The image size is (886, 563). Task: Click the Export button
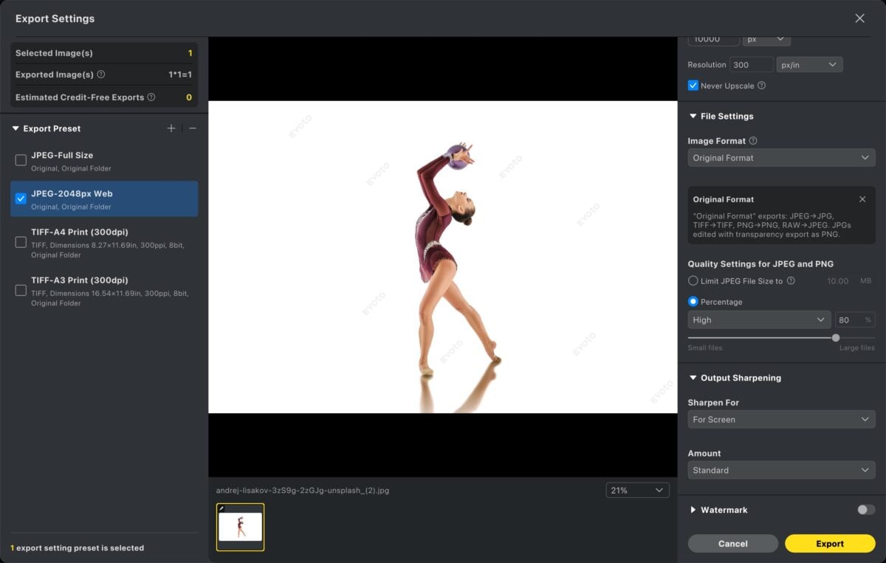(830, 543)
